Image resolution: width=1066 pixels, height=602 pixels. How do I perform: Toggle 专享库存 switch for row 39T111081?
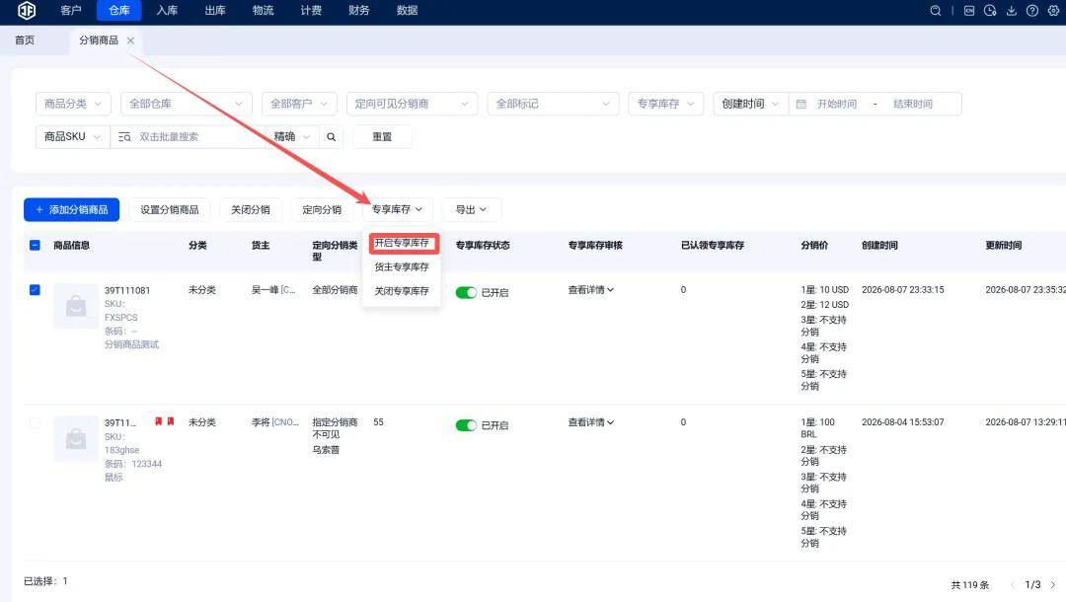point(466,292)
